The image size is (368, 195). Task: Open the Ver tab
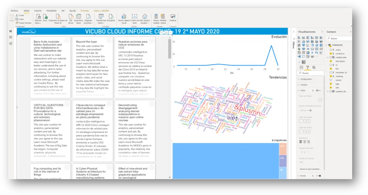pos(63,11)
